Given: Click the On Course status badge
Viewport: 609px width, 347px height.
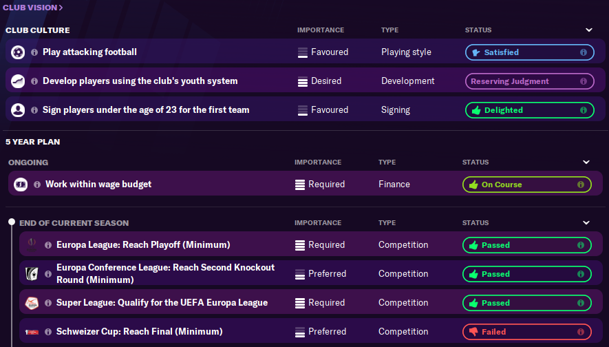Looking at the screenshot, I should (526, 185).
